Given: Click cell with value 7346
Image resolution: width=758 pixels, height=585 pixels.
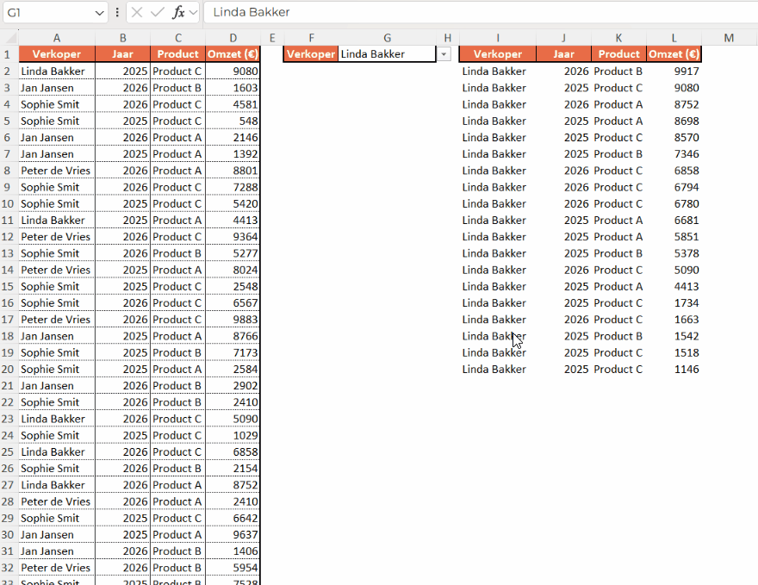Looking at the screenshot, I should [674, 154].
